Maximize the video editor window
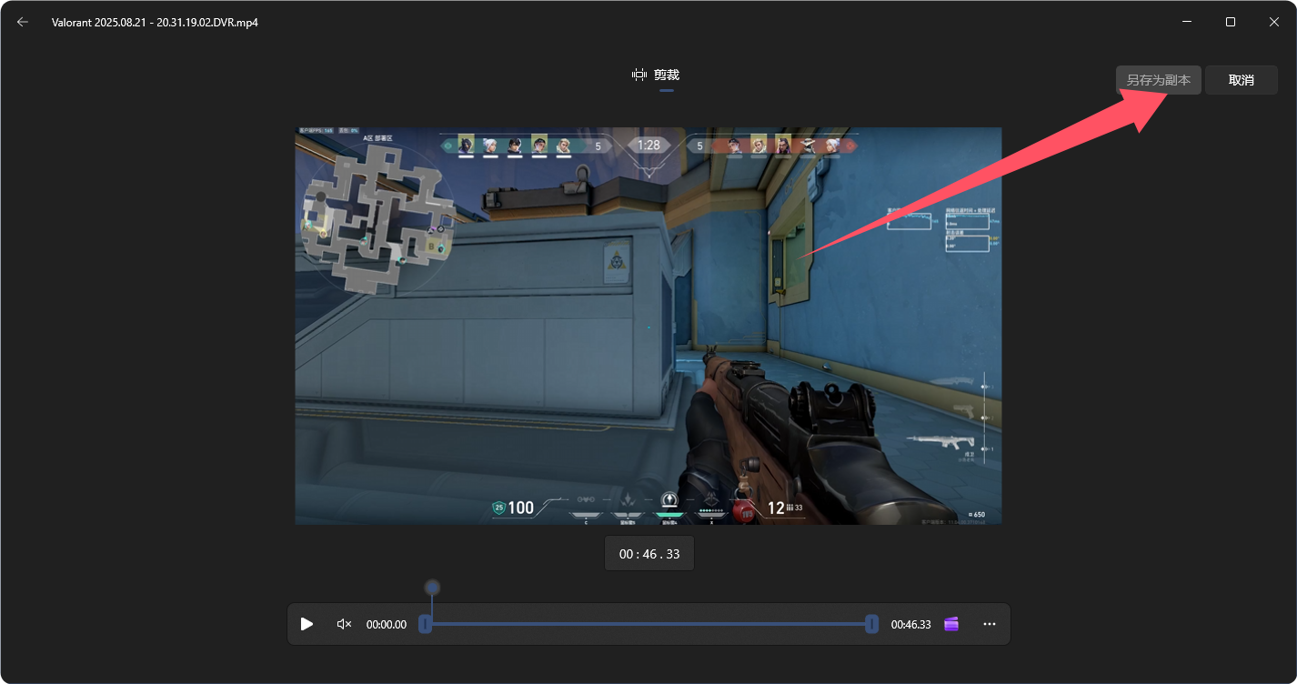 pyautogui.click(x=1231, y=22)
